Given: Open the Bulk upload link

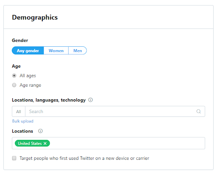Looking at the screenshot, I should [x=23, y=121].
